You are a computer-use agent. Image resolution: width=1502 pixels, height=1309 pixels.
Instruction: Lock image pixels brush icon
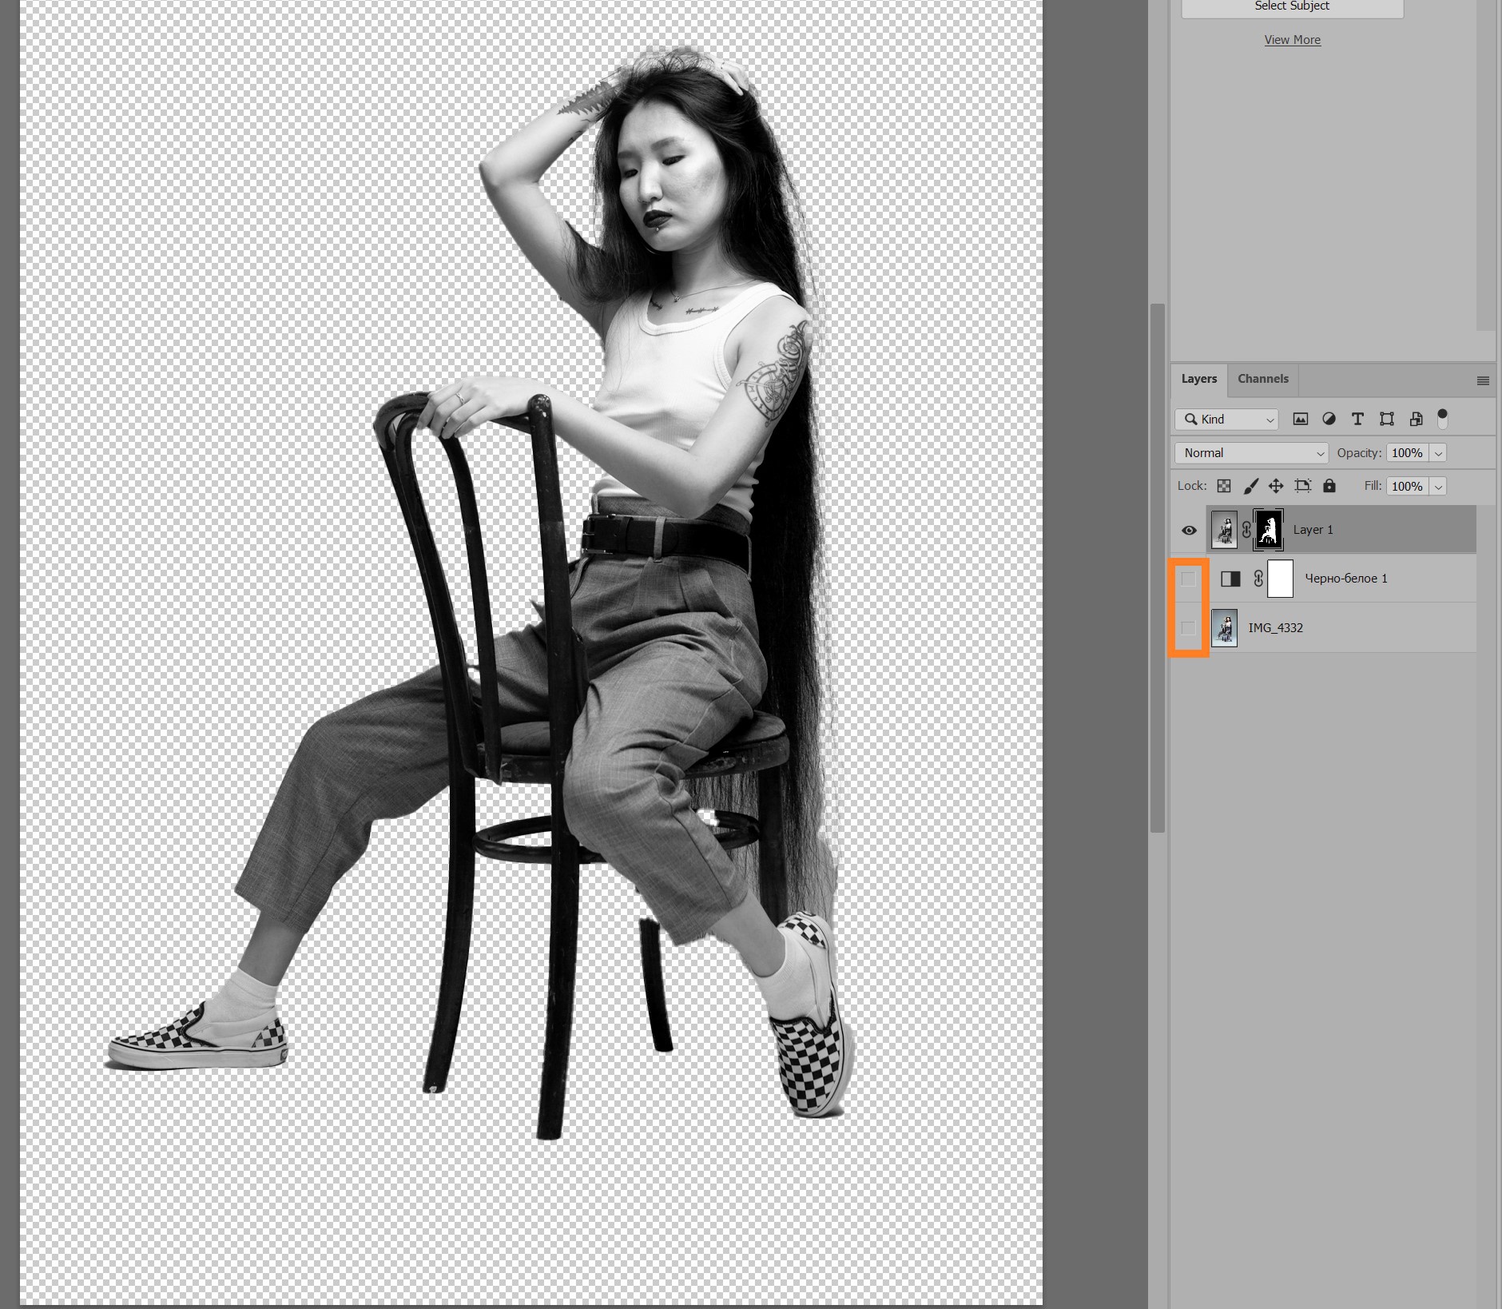(1251, 486)
